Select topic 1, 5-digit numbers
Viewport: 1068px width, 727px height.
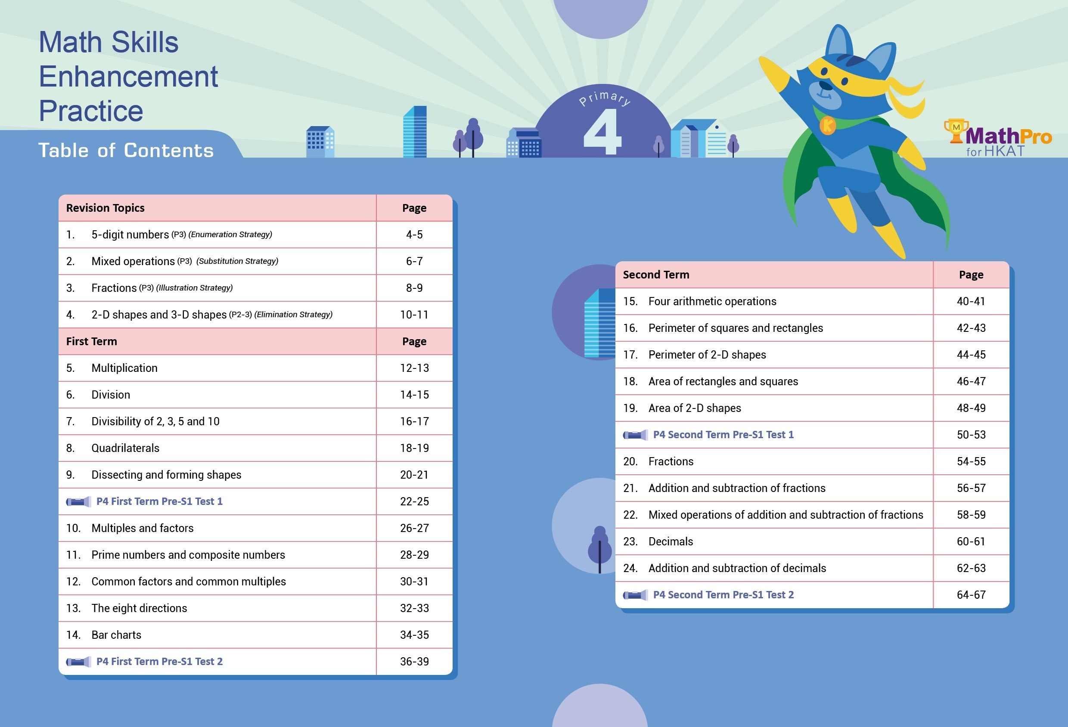(x=217, y=235)
